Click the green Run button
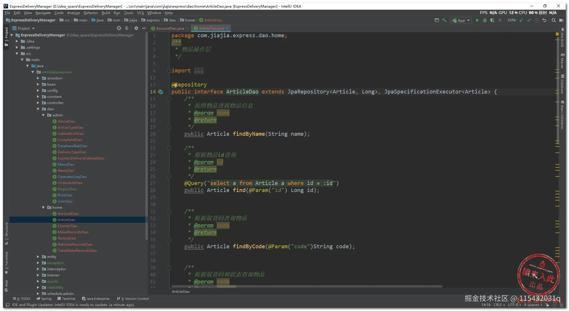 coord(477,20)
